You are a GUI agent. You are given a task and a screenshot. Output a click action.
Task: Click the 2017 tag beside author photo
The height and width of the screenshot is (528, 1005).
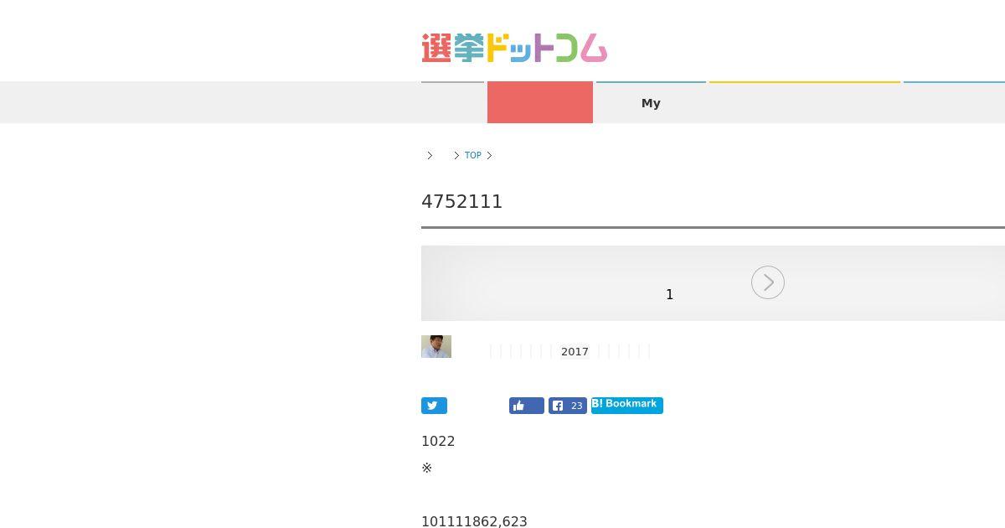point(575,351)
